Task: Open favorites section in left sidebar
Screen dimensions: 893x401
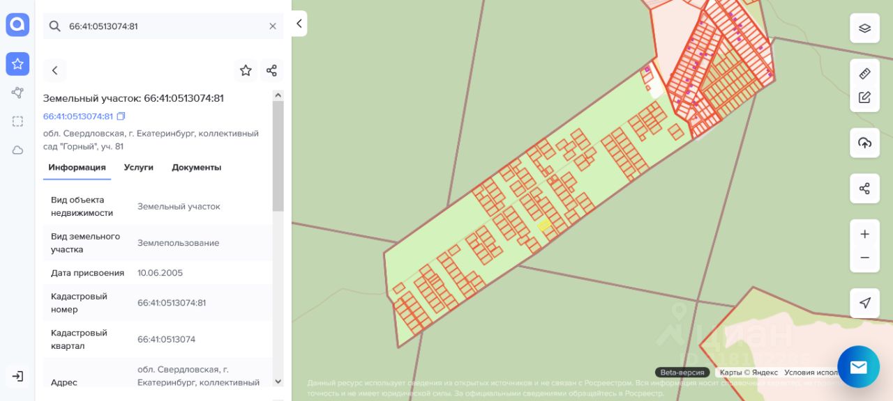Action: (x=17, y=64)
